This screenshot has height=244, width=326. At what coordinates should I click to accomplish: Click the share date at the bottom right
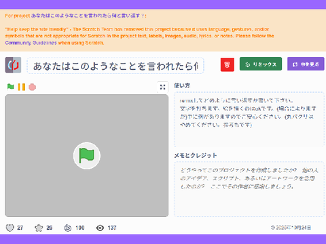pyautogui.click(x=291, y=228)
